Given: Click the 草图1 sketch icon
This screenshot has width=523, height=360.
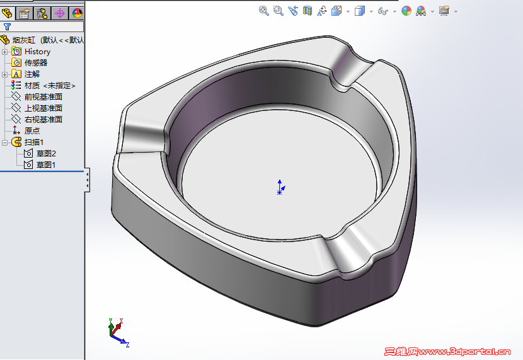Looking at the screenshot, I should coord(28,165).
